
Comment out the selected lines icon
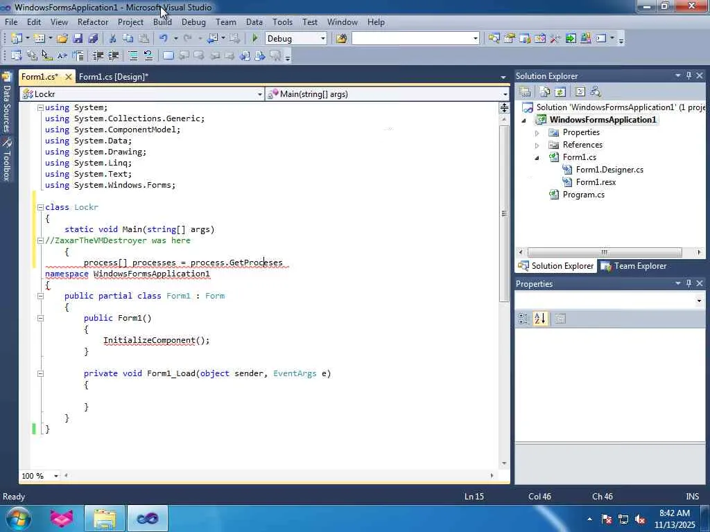133,55
